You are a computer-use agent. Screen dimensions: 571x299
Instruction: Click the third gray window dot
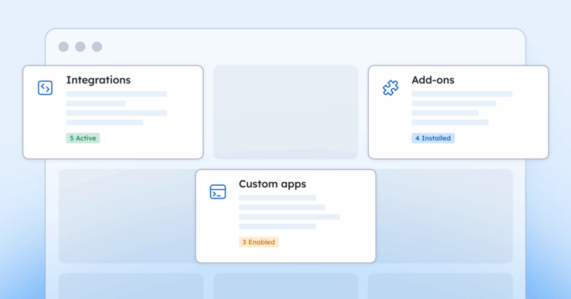[x=97, y=47]
